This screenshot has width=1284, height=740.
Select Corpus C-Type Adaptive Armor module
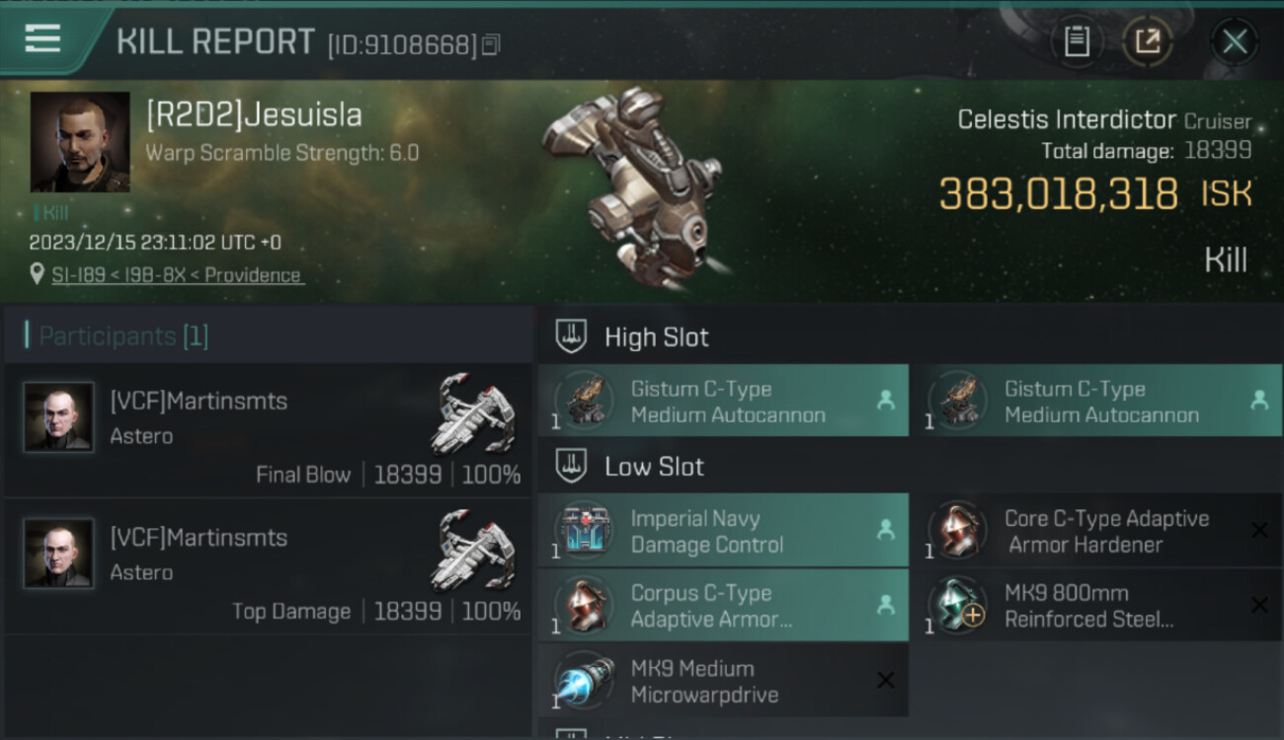click(723, 606)
